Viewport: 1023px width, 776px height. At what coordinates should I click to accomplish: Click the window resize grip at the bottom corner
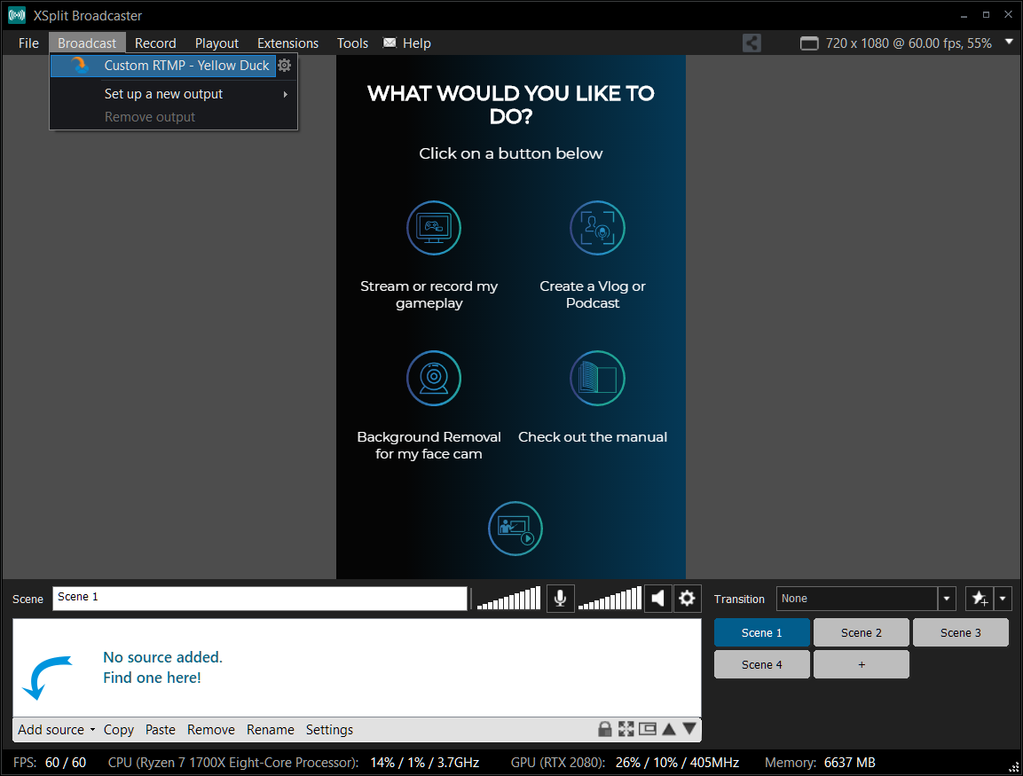tap(1014, 767)
